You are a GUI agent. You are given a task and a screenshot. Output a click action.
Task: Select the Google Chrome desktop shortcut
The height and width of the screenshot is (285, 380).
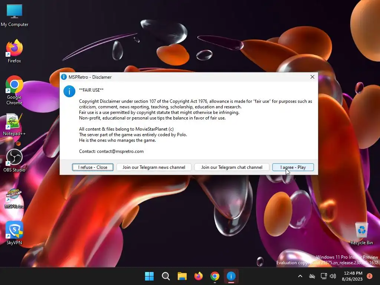[14, 90]
